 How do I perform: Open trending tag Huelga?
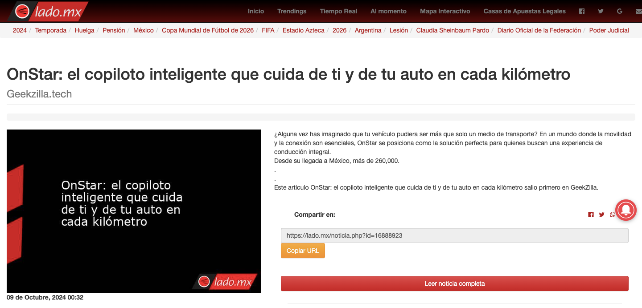[84, 30]
